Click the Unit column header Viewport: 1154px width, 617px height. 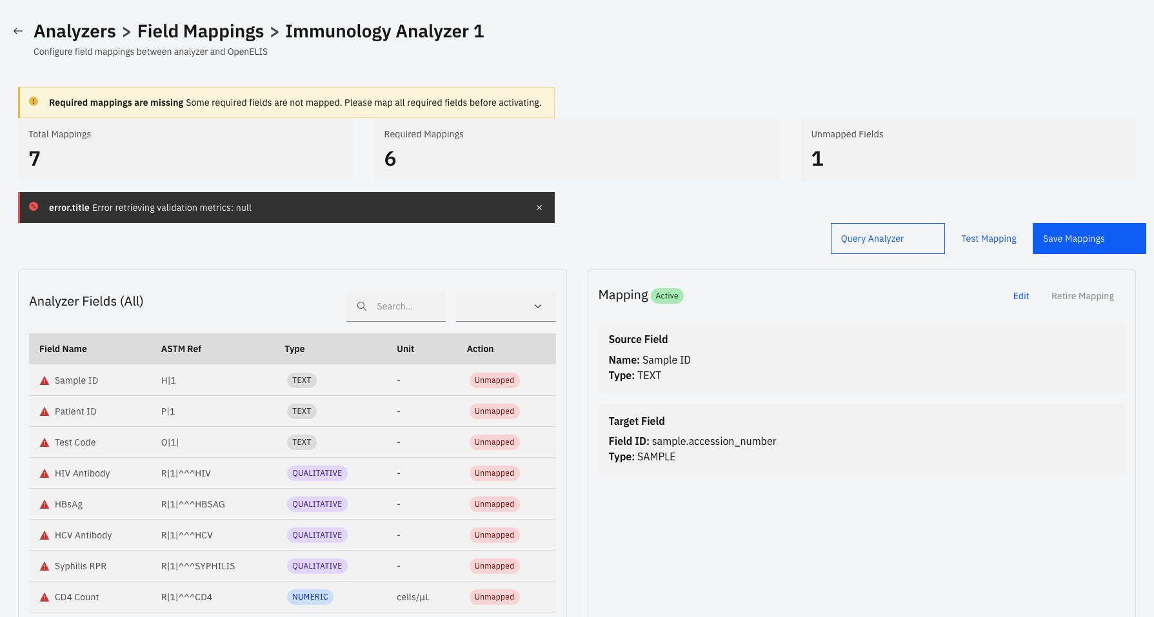point(405,349)
